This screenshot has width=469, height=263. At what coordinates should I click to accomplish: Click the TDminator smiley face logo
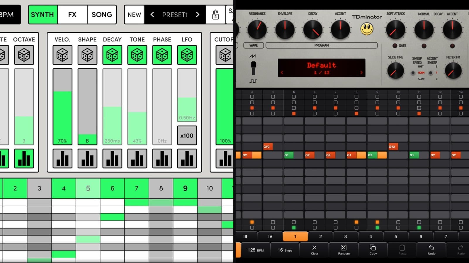pos(367,29)
